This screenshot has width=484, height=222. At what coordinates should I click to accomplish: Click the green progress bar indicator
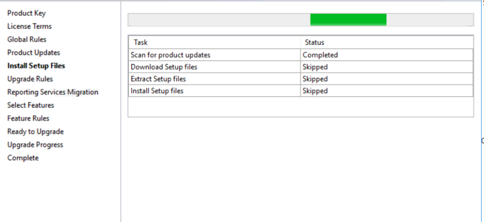point(348,20)
